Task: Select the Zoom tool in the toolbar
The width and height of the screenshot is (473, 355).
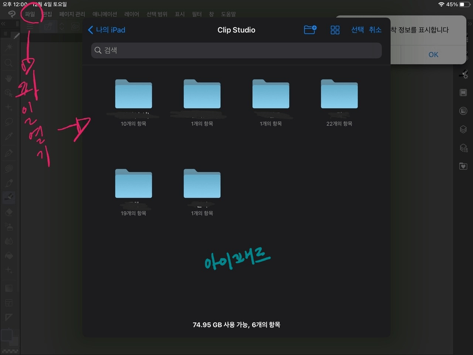Action: (8, 63)
